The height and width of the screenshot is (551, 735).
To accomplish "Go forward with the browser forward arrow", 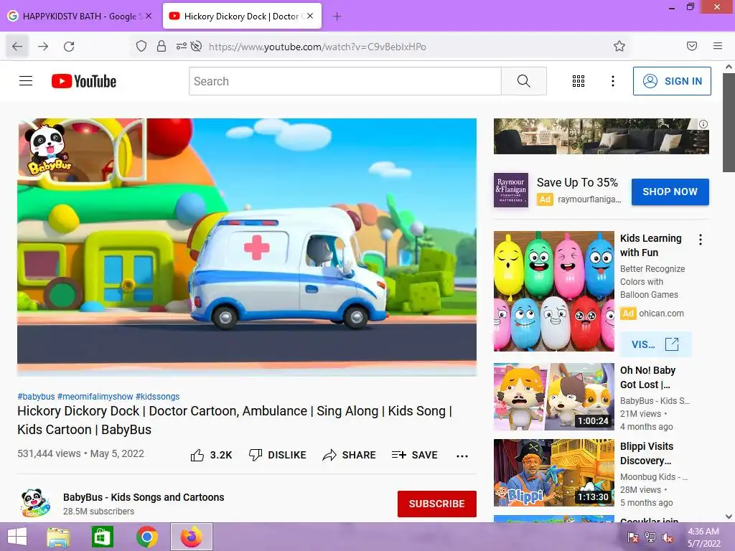I will 43,47.
